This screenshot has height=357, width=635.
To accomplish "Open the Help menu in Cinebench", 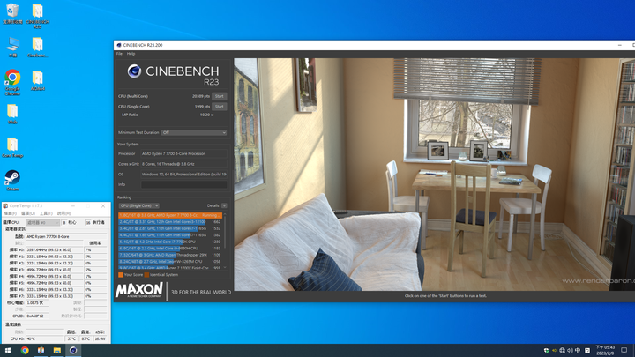I will point(131,54).
